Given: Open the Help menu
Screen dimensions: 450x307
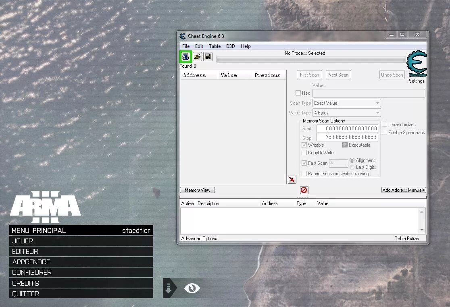Looking at the screenshot, I should coord(246,46).
